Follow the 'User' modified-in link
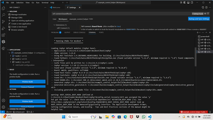213x120 pixels. [118, 26]
